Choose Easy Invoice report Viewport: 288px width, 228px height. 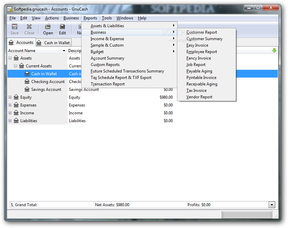point(206,45)
